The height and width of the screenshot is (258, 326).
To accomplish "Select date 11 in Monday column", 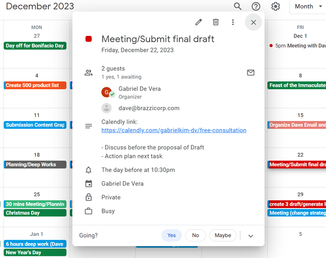I will 37,115.
